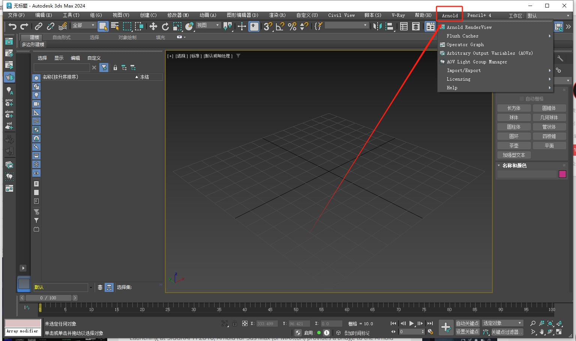Open the Licensing submenu

[x=495, y=79]
